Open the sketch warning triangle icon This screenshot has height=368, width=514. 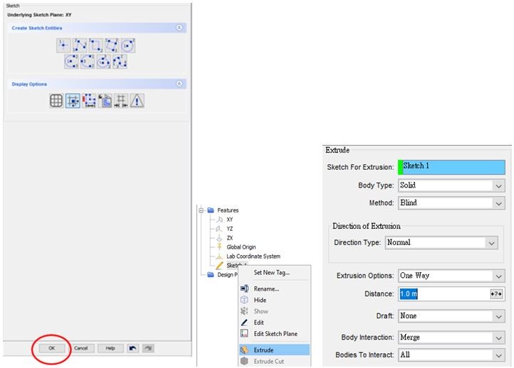tap(137, 101)
